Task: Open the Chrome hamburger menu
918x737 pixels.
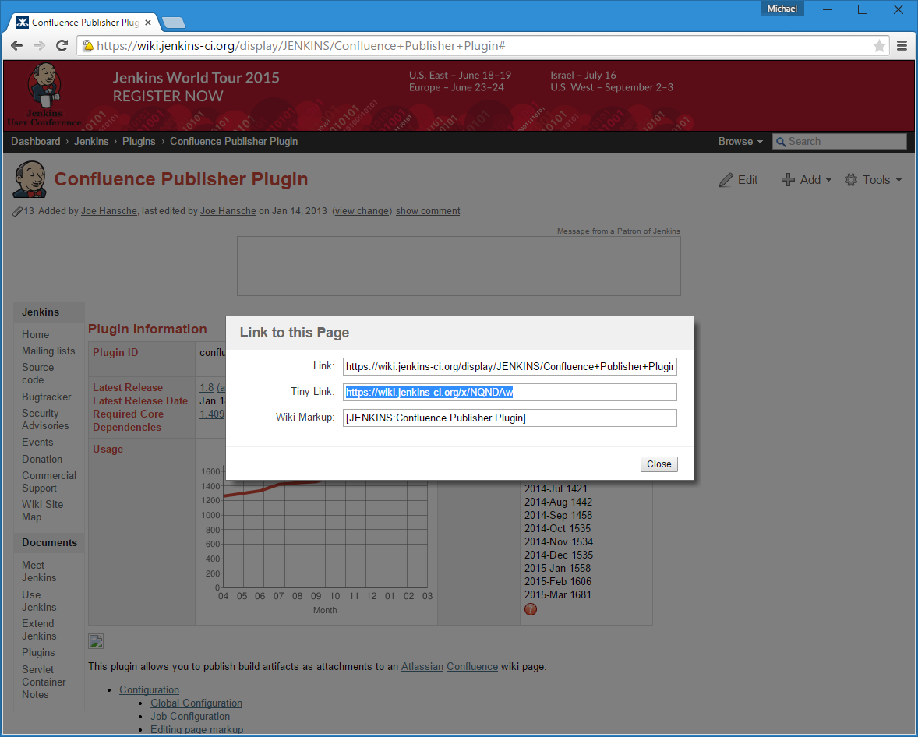Action: [x=902, y=46]
